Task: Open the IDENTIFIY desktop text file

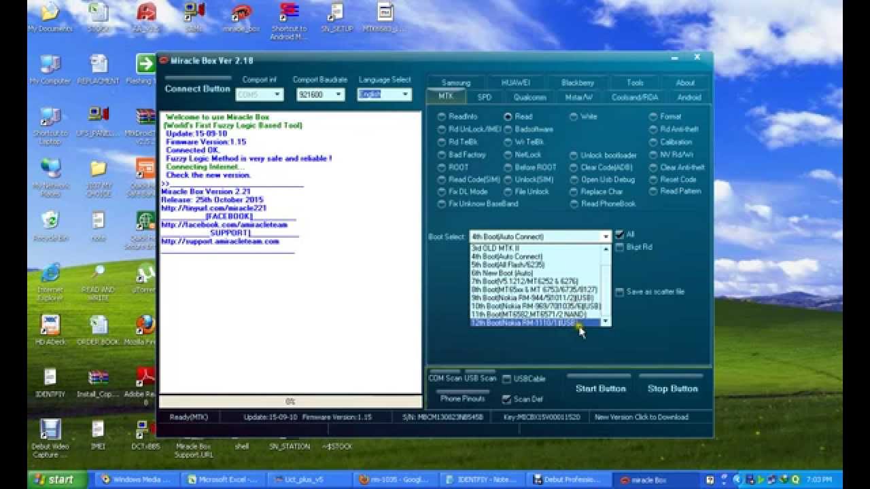Action: (50, 383)
